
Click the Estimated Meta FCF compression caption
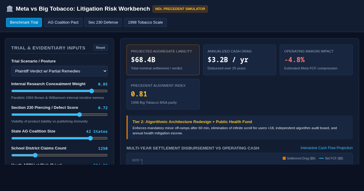[311, 68]
